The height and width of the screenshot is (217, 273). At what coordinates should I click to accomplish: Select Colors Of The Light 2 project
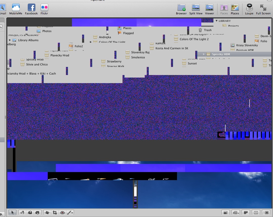pyautogui.click(x=191, y=39)
